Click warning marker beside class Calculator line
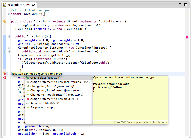191x138 pixels. (x=5, y=22)
